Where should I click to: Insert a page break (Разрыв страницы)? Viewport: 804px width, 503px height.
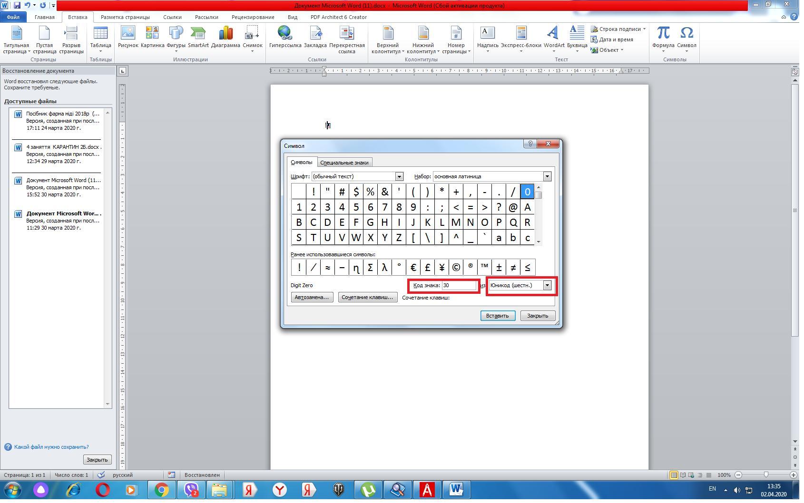tap(71, 40)
